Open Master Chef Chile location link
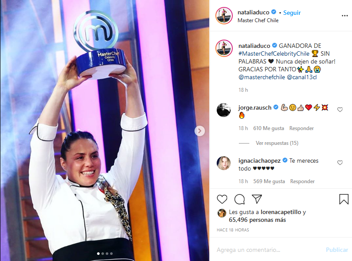This screenshot has width=352, height=261. pos(258,20)
